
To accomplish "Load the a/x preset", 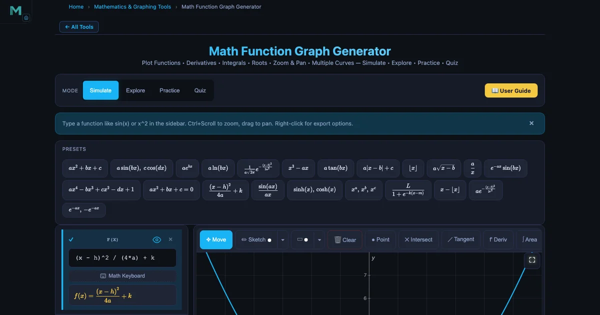I will 472,168.
